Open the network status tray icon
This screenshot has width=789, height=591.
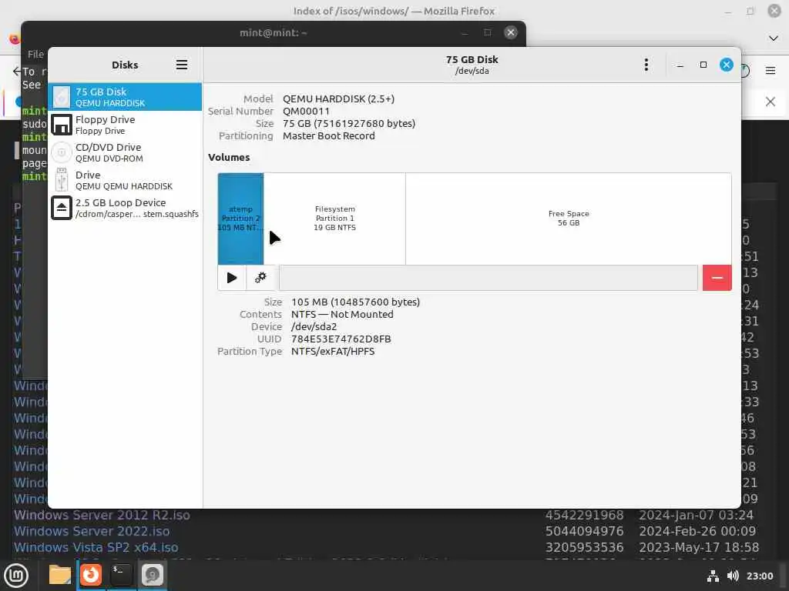(x=713, y=576)
